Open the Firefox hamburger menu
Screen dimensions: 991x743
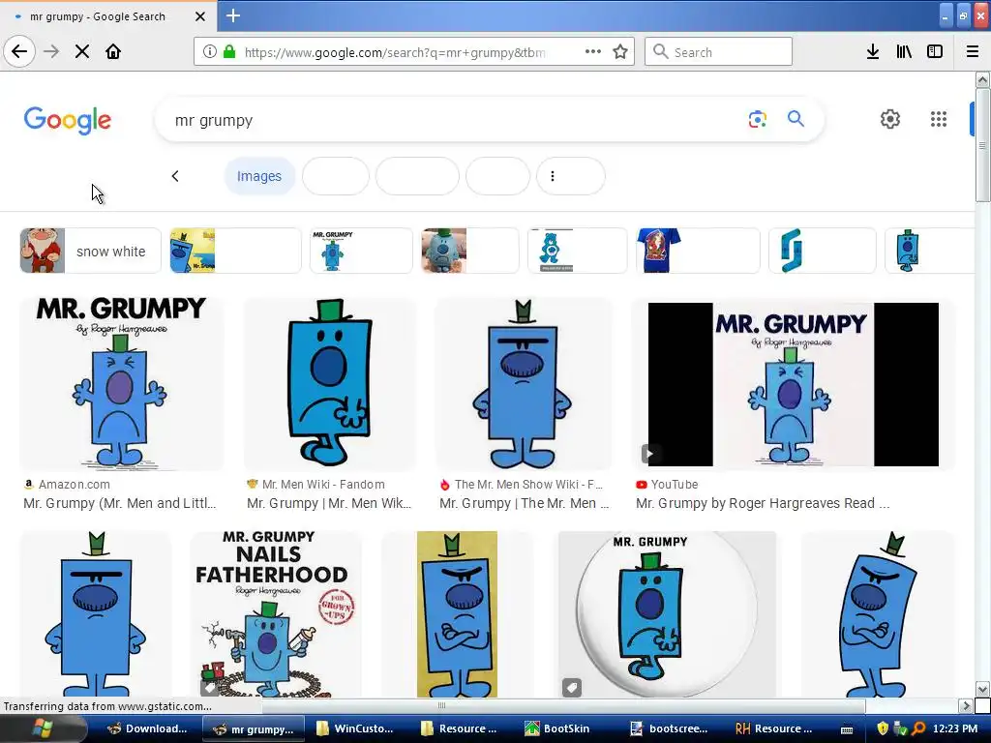pos(973,52)
